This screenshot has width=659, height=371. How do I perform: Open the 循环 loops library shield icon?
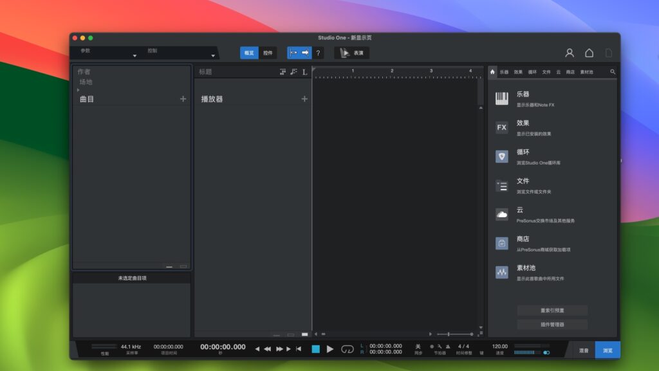pyautogui.click(x=501, y=156)
